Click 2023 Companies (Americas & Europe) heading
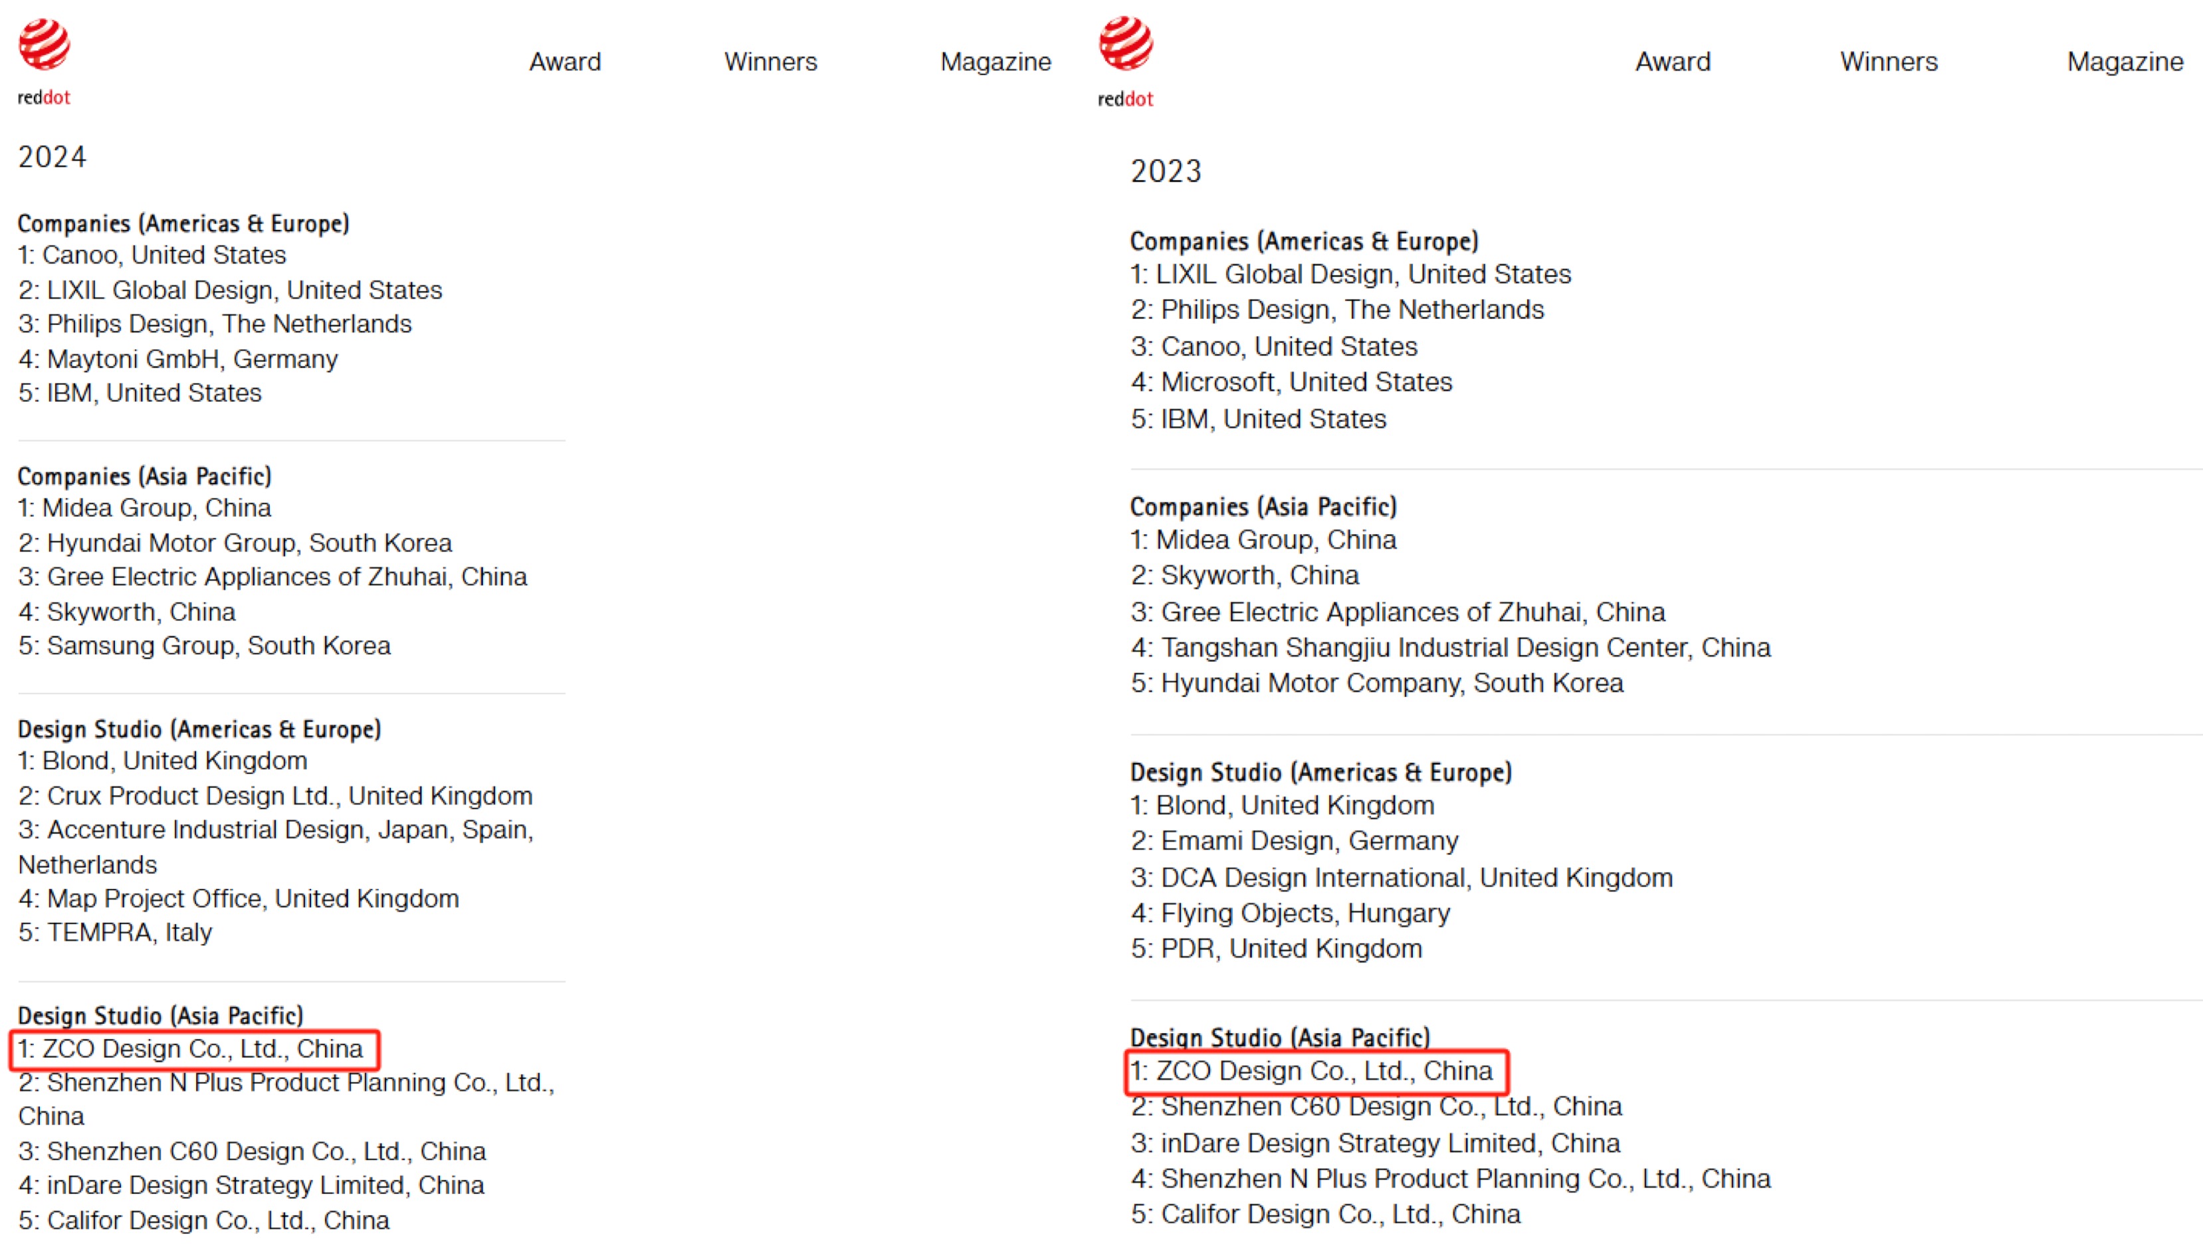 coord(1304,241)
